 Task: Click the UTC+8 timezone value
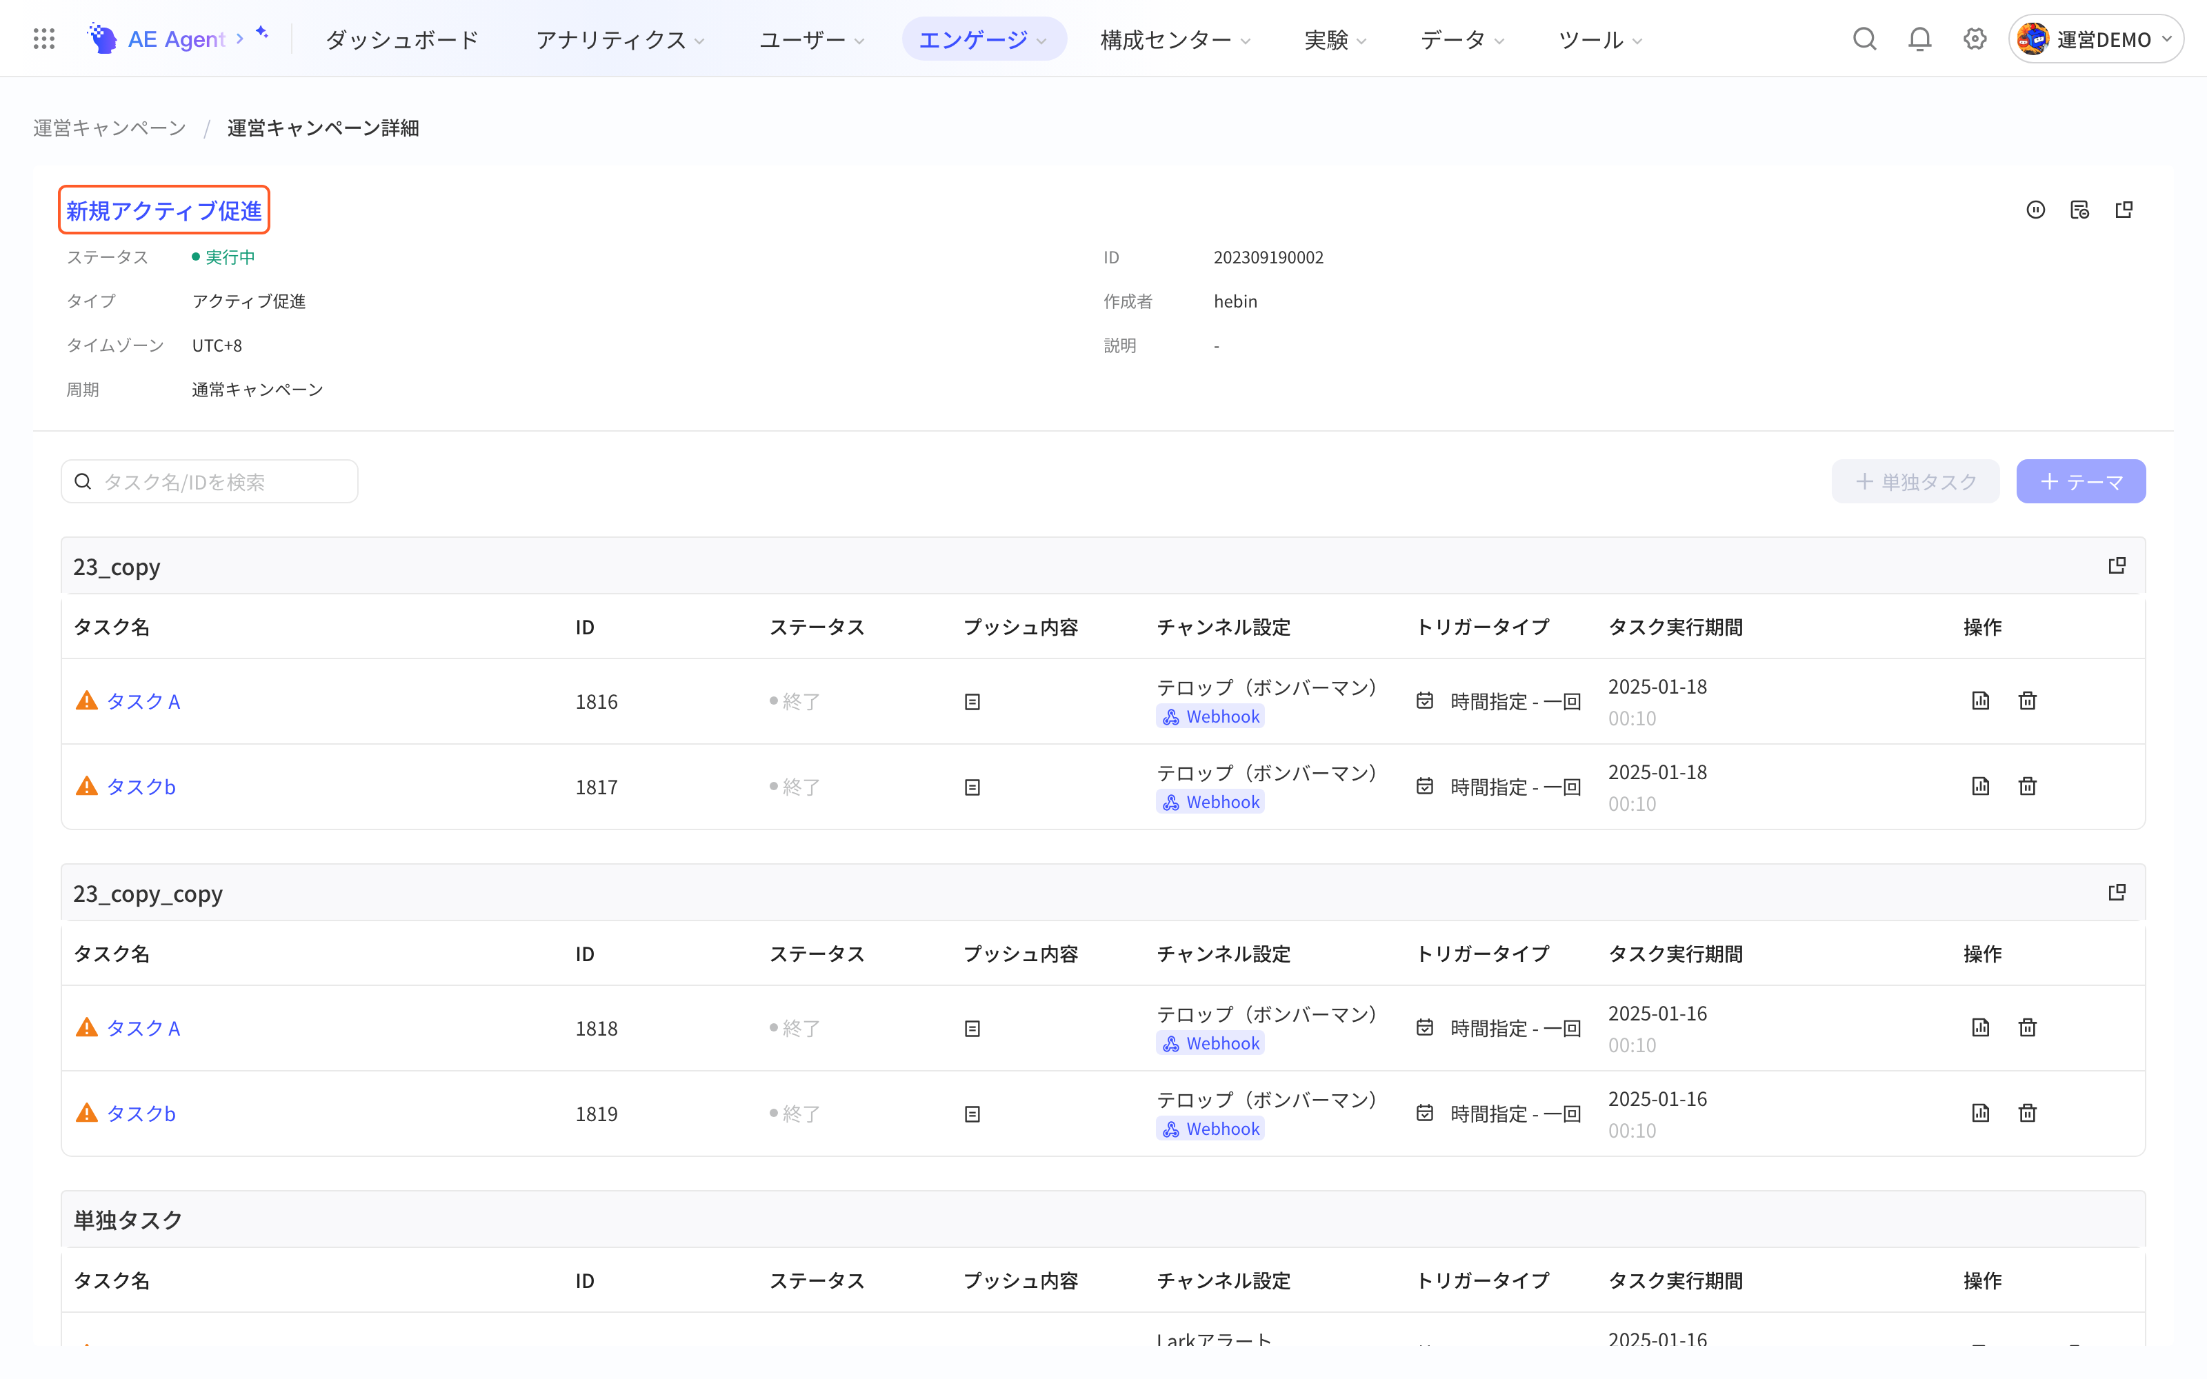[217, 345]
